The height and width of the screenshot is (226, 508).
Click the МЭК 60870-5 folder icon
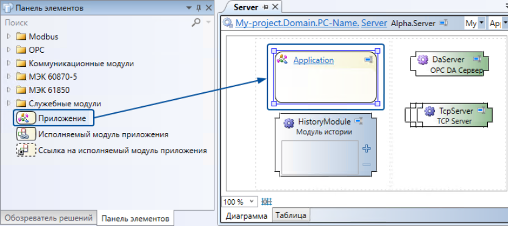(21, 77)
